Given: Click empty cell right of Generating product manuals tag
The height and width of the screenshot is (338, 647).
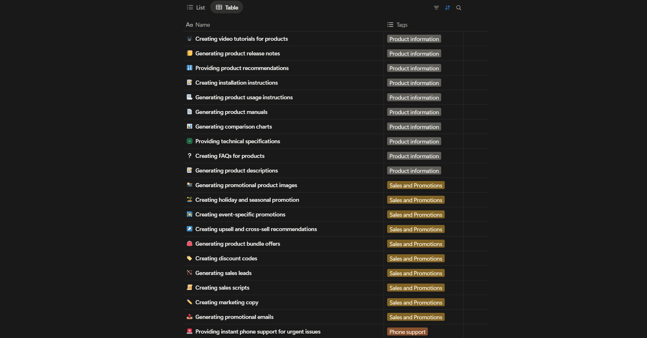Looking at the screenshot, I should pyautogui.click(x=476, y=112).
